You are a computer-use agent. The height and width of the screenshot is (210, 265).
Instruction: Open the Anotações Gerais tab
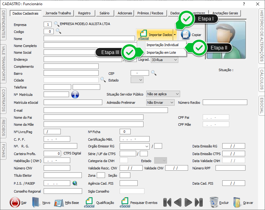point(225,13)
